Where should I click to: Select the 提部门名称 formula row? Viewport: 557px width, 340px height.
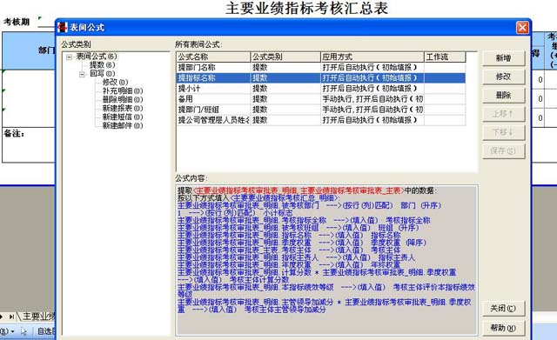click(x=321, y=68)
